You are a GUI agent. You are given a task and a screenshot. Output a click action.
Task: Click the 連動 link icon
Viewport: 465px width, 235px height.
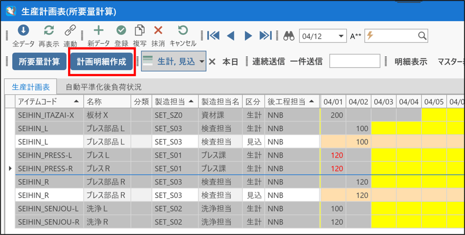click(x=70, y=30)
